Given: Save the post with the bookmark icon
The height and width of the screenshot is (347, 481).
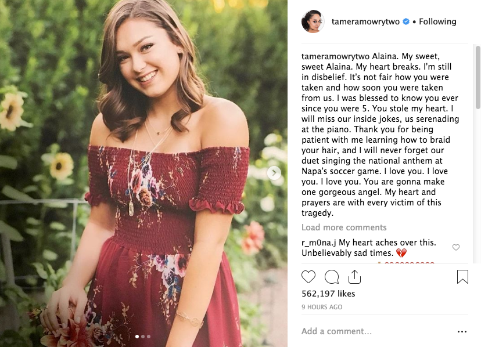Looking at the screenshot, I should 462,277.
